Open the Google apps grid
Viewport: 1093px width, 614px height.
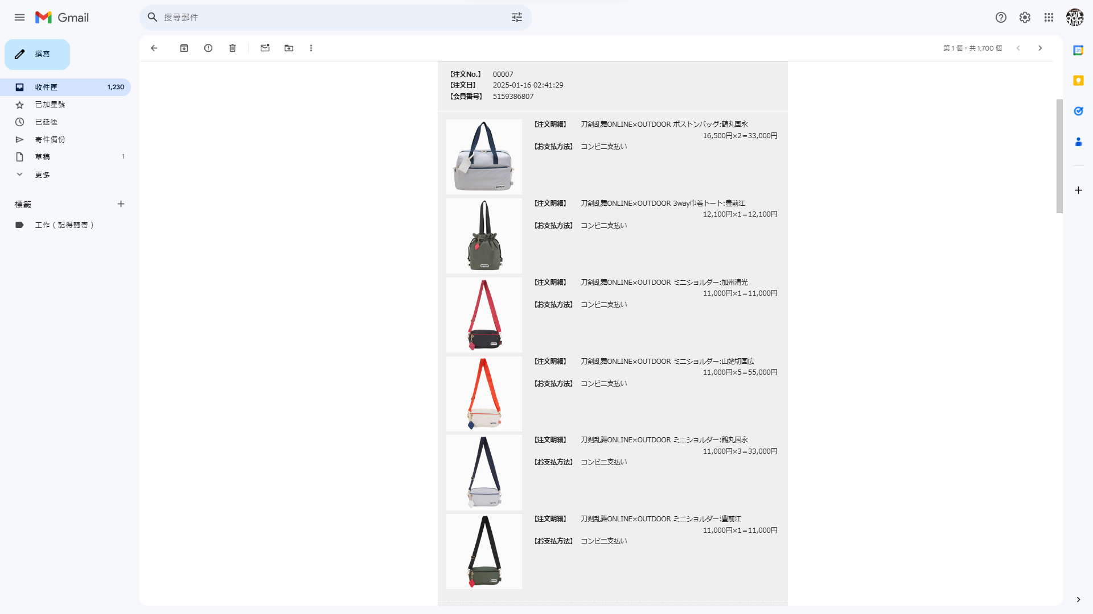pos(1049,18)
